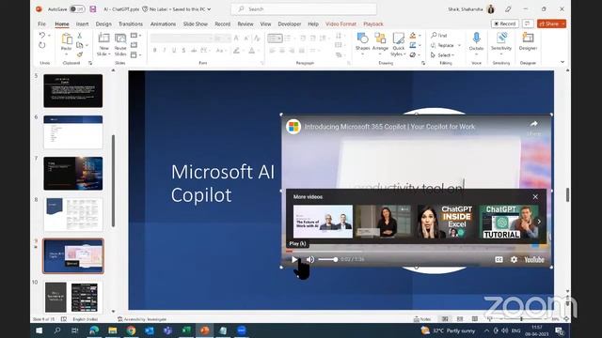Adjust the video volume slider
The width and height of the screenshot is (602, 338).
[328, 259]
